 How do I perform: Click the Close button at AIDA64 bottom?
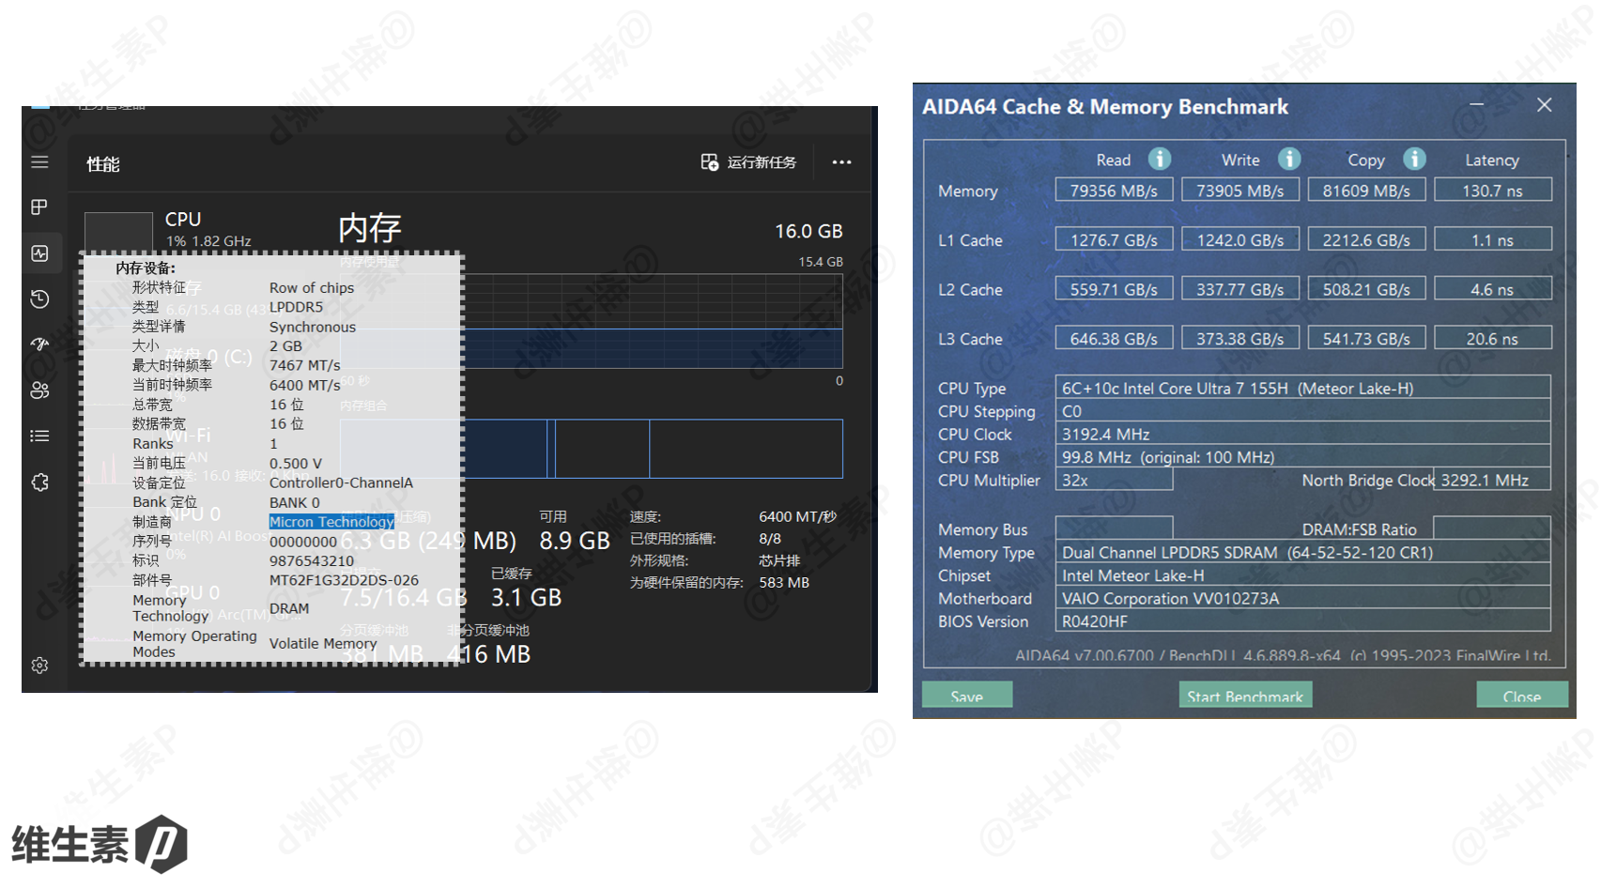coord(1521,696)
